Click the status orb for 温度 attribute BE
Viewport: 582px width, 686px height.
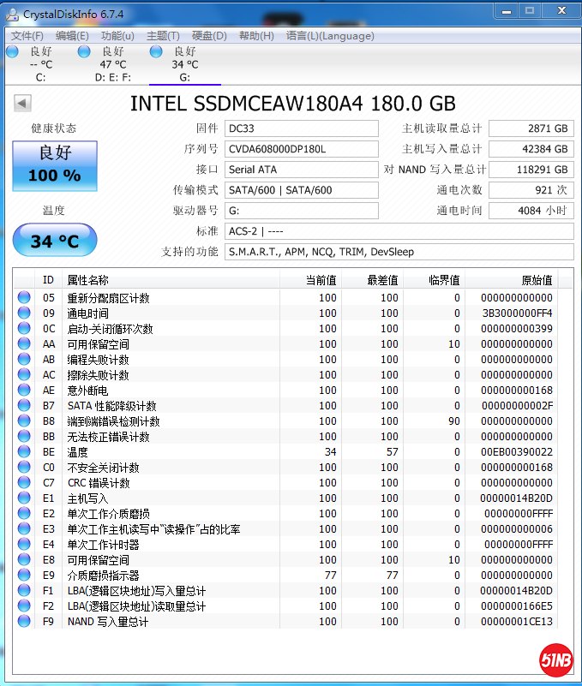click(24, 452)
